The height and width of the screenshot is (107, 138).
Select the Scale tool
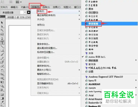(2, 74)
